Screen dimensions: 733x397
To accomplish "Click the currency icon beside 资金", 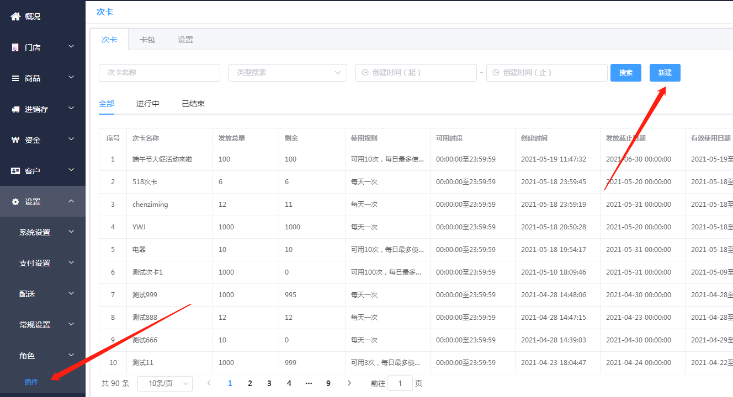I will point(15,140).
